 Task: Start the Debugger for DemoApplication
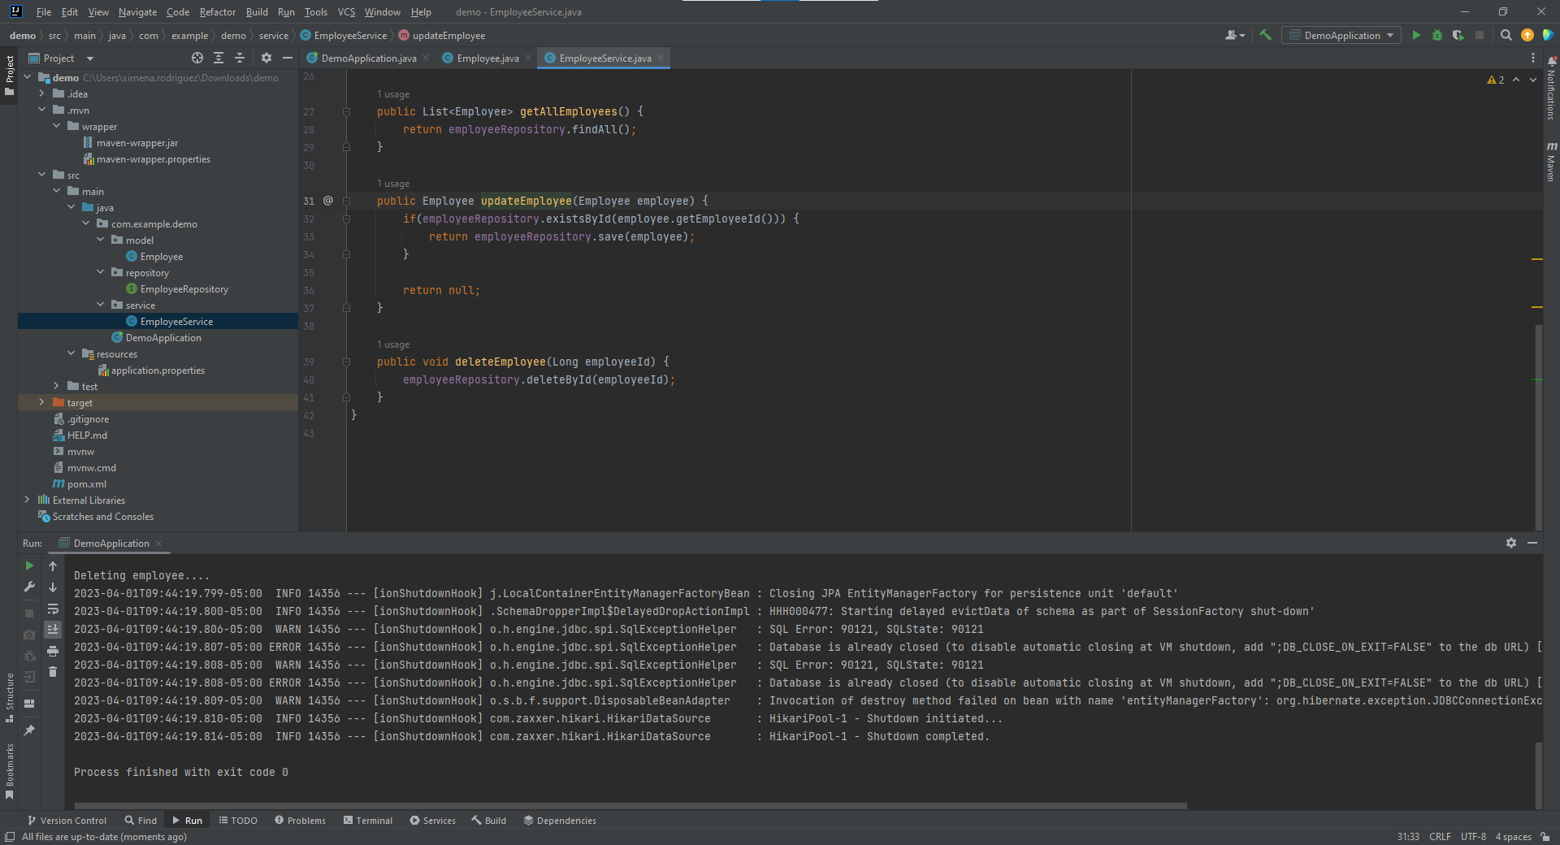pyautogui.click(x=1437, y=35)
